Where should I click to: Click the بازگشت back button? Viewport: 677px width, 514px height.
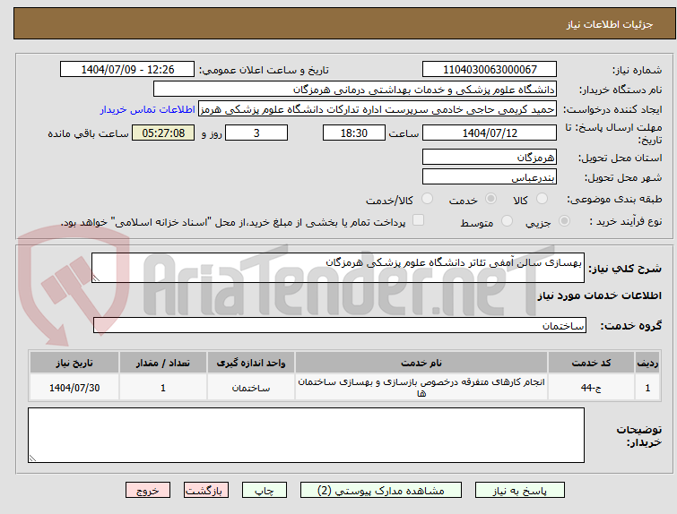[x=206, y=491]
